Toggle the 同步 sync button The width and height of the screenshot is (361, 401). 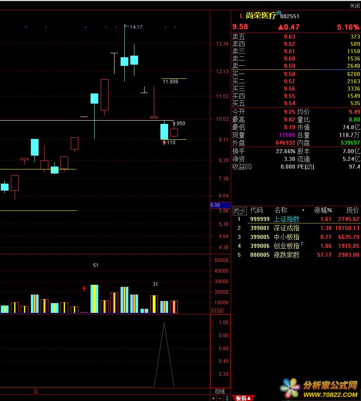coord(239,211)
